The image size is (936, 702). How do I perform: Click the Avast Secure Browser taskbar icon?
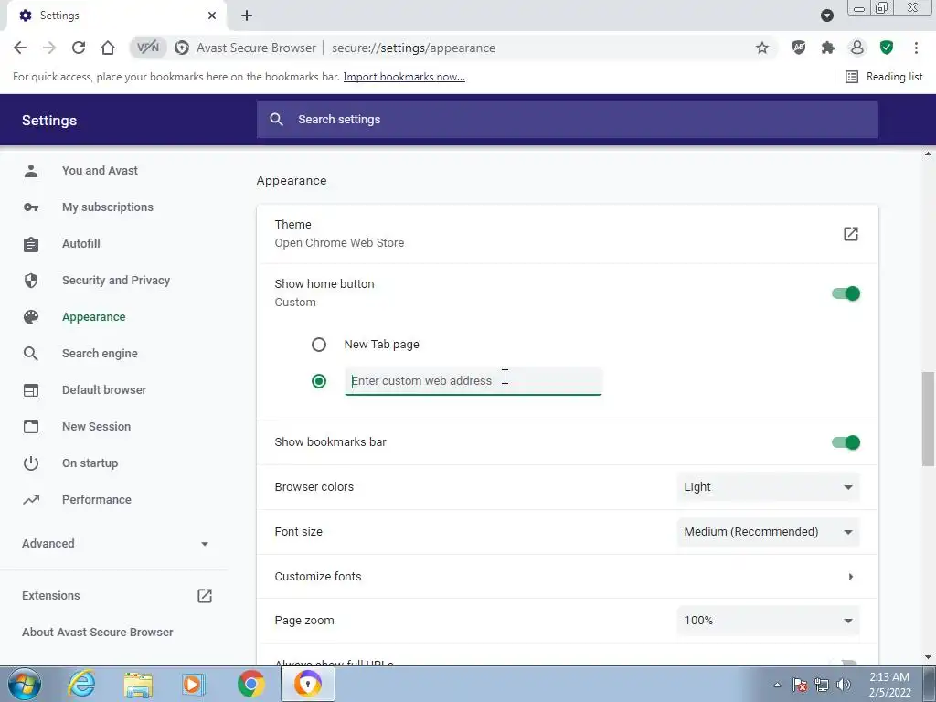308,684
